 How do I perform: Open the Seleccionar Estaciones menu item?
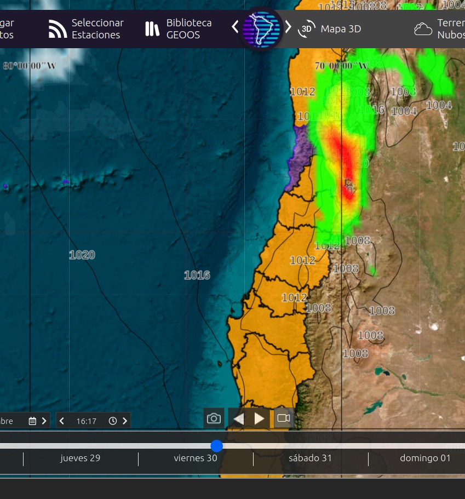(97, 29)
